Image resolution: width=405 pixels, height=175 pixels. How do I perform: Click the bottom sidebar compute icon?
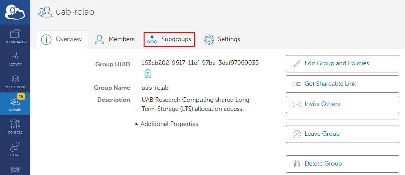[15, 170]
